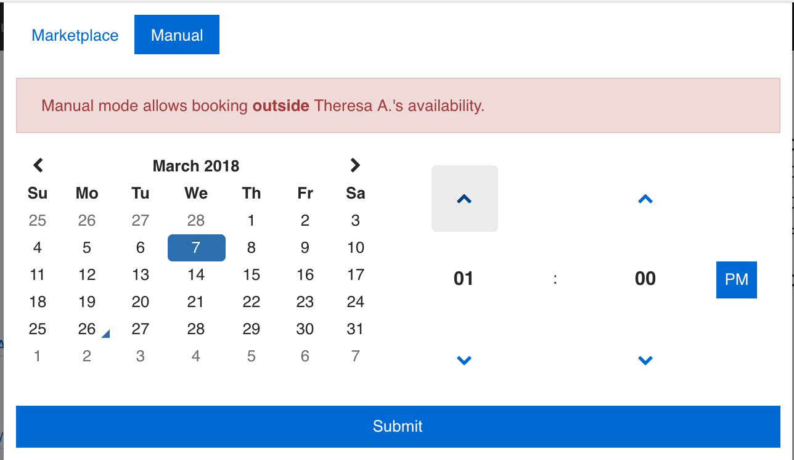Pick April 4 in the last row
Viewport: 794px width, 460px height.
coord(196,356)
